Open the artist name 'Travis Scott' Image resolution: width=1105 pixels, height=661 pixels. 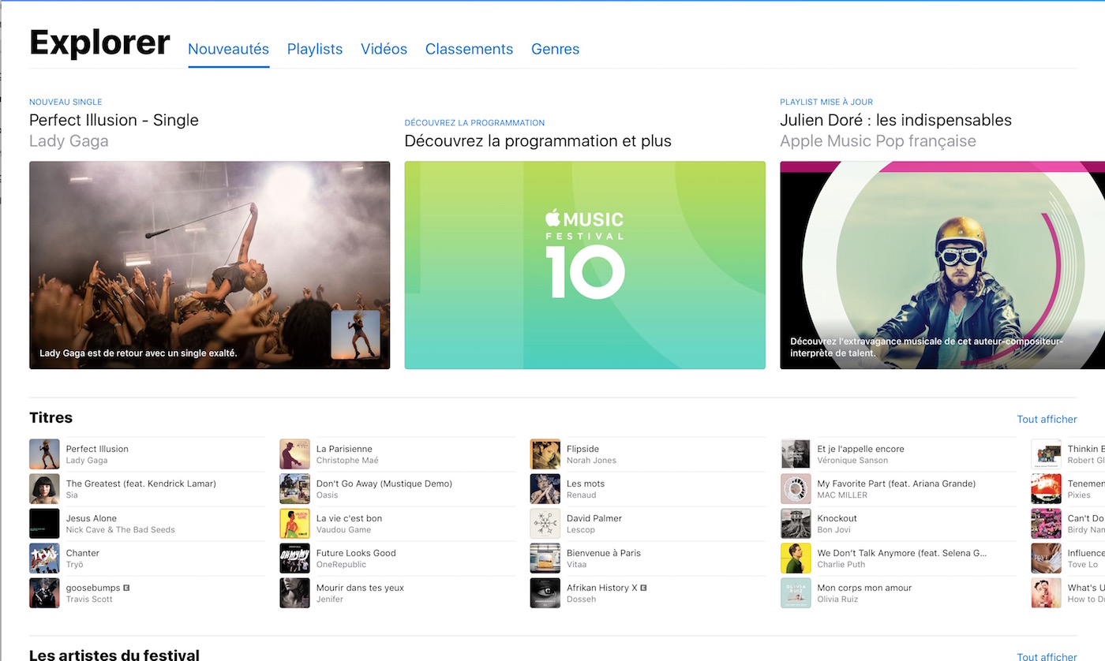89,599
